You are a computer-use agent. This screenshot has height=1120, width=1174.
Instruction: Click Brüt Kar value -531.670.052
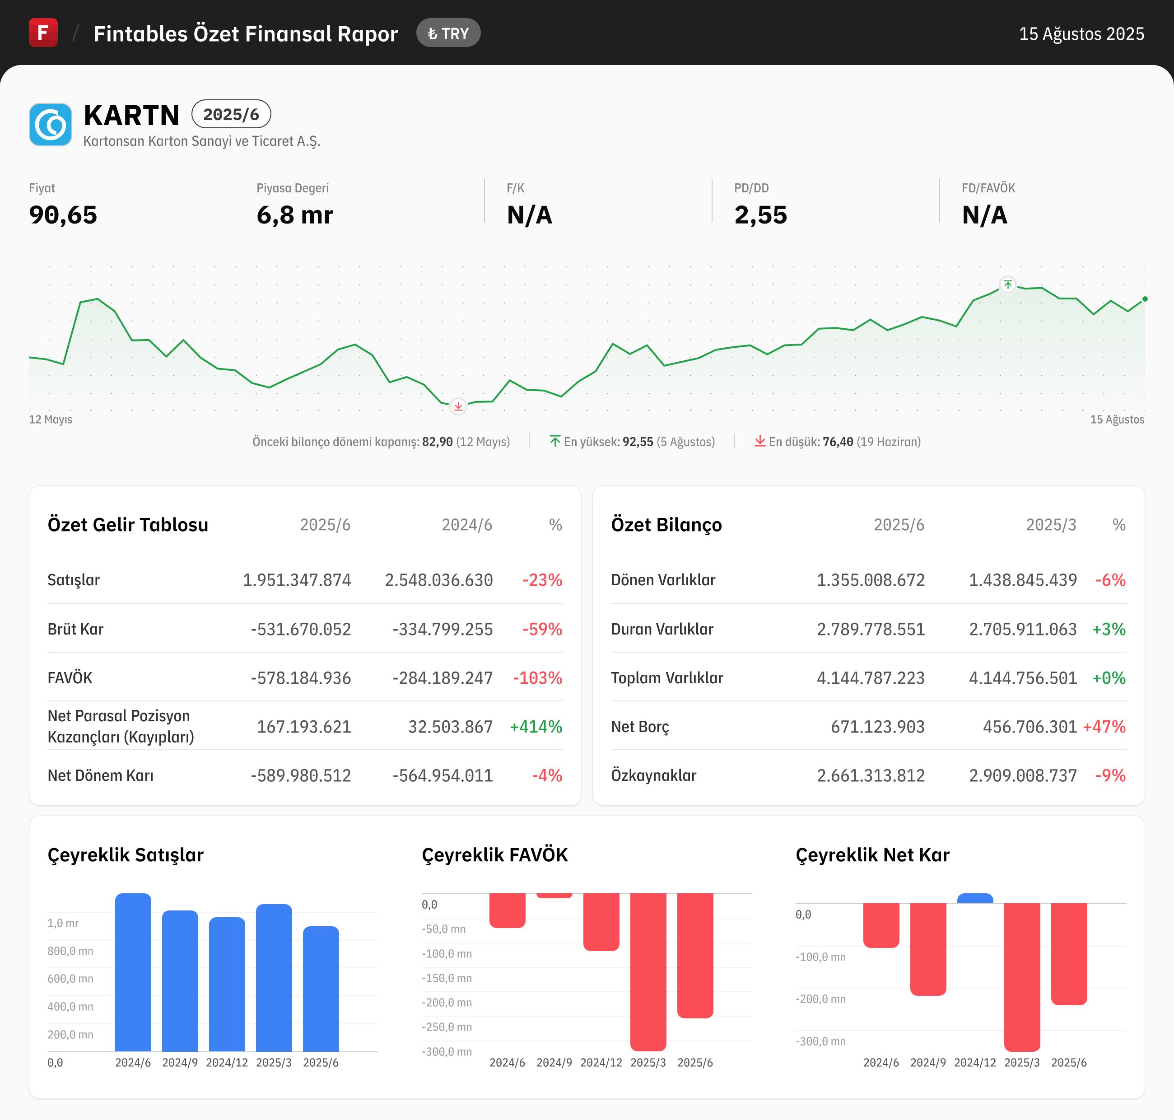click(x=301, y=629)
